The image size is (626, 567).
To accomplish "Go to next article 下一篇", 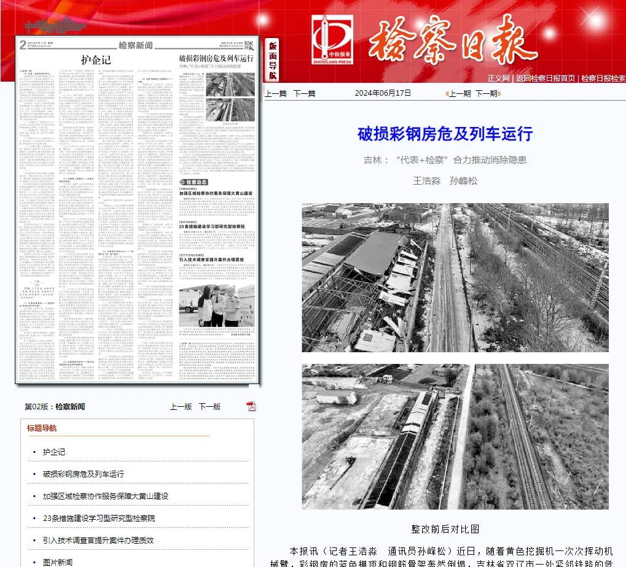I will (x=304, y=93).
